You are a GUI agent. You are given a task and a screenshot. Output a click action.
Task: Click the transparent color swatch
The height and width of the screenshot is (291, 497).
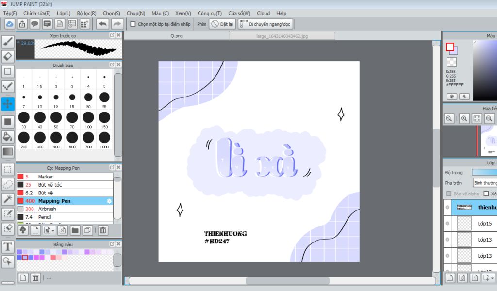tap(451, 62)
